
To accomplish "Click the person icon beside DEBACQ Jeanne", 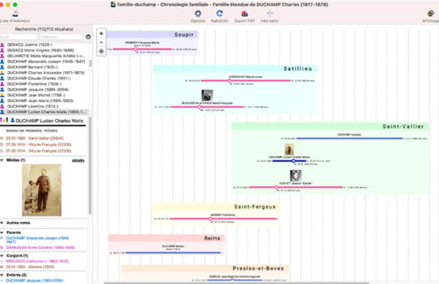I will (x=2, y=45).
